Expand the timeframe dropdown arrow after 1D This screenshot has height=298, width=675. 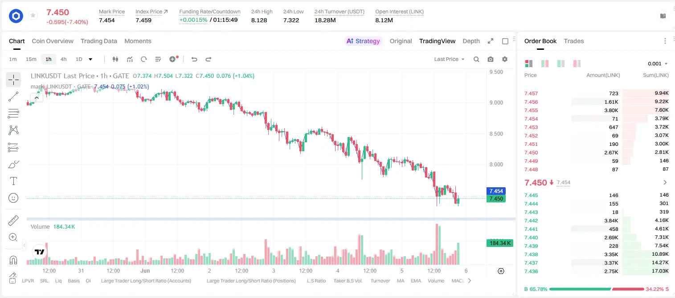90,59
